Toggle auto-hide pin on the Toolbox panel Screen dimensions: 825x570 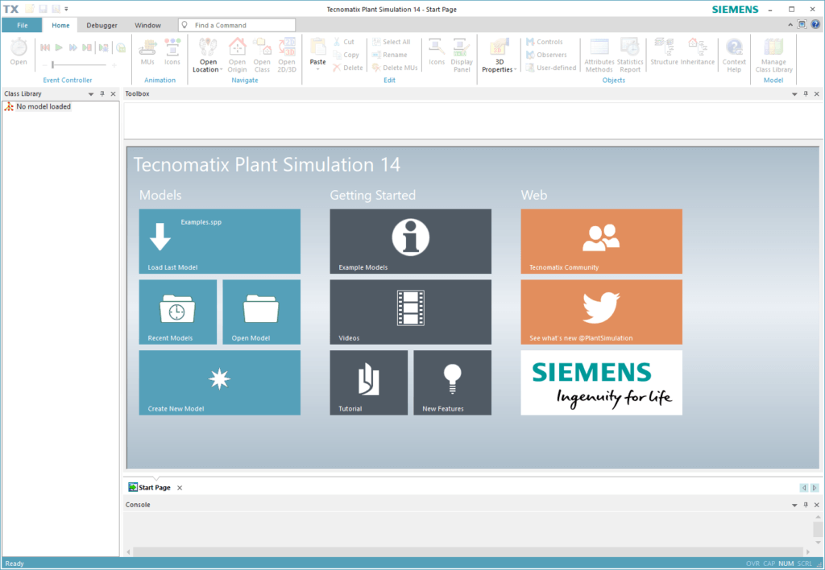806,94
